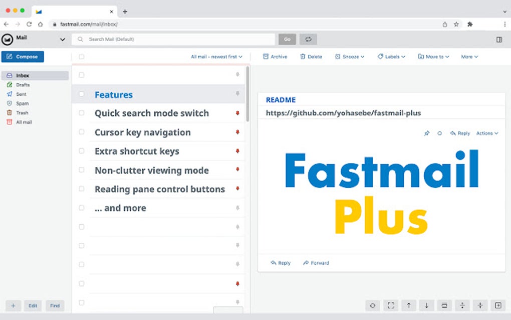Open the Reading pane control buttons message
Image resolution: width=511 pixels, height=320 pixels.
[158, 189]
